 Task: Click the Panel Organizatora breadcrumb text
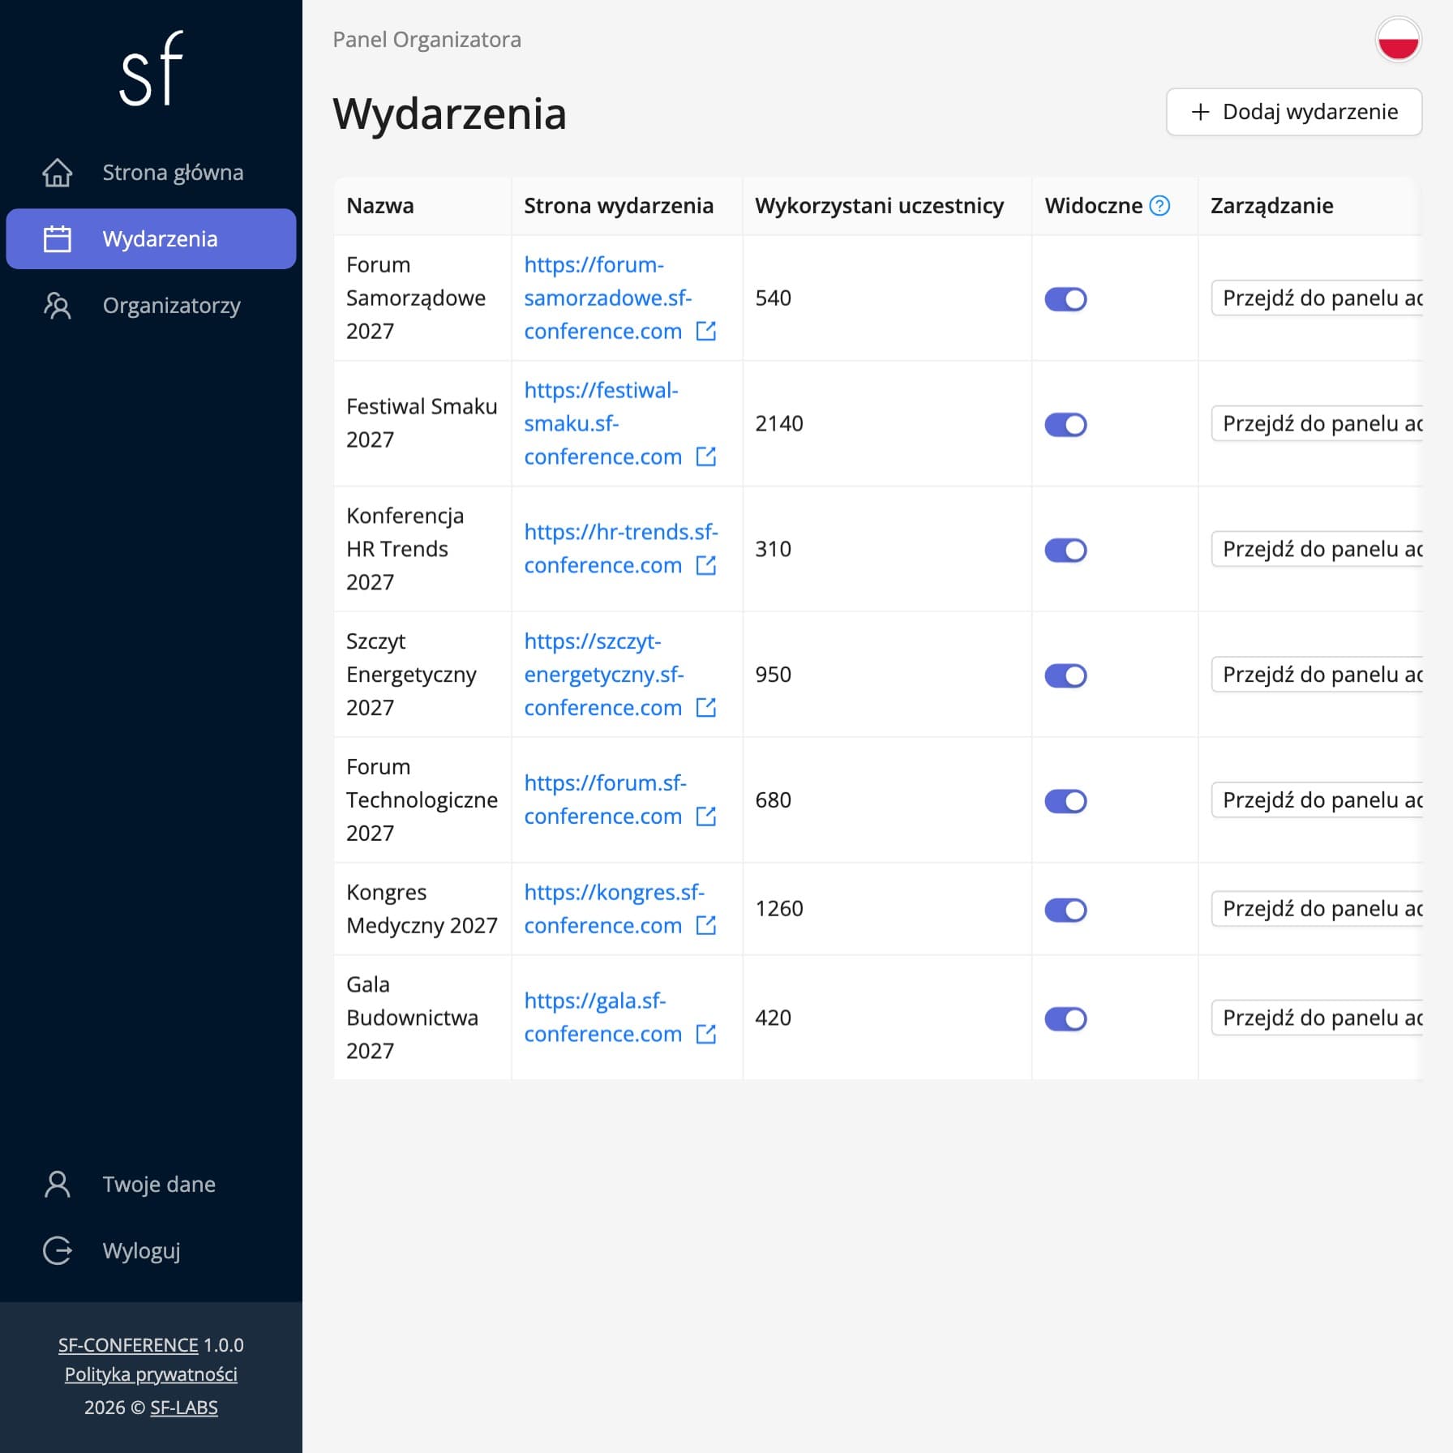[427, 40]
